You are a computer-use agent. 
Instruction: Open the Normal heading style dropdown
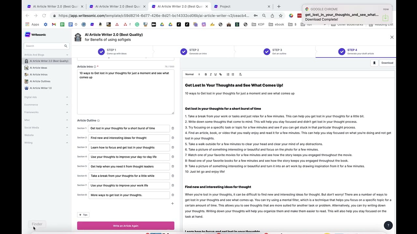click(x=193, y=74)
